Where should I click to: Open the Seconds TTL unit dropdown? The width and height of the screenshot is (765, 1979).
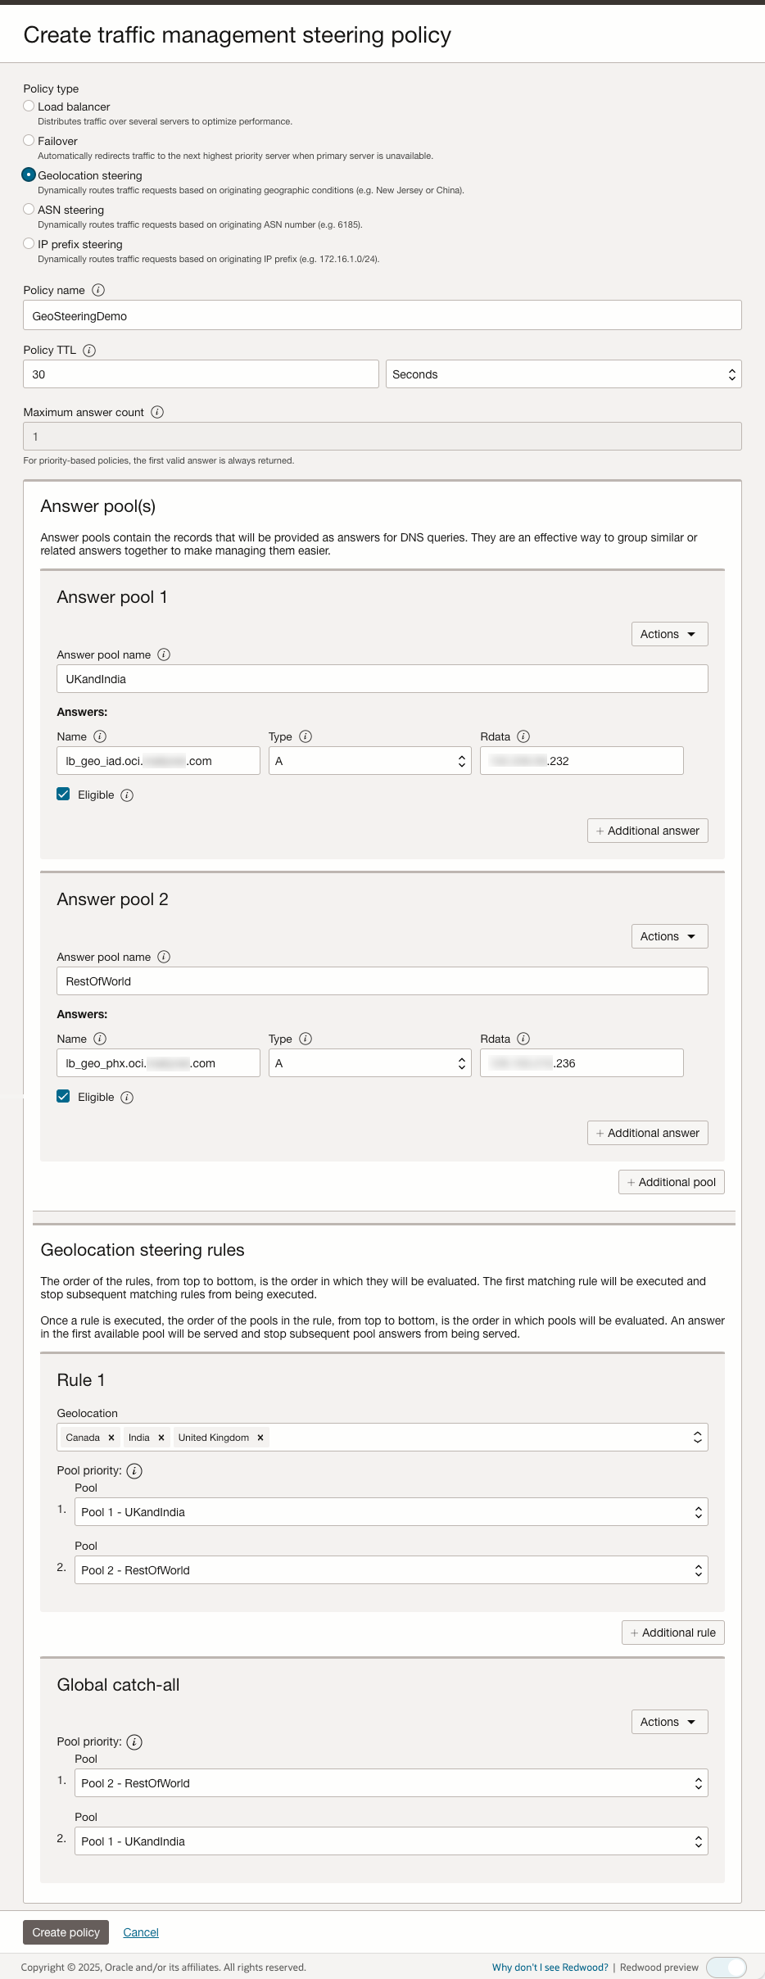pyautogui.click(x=564, y=374)
